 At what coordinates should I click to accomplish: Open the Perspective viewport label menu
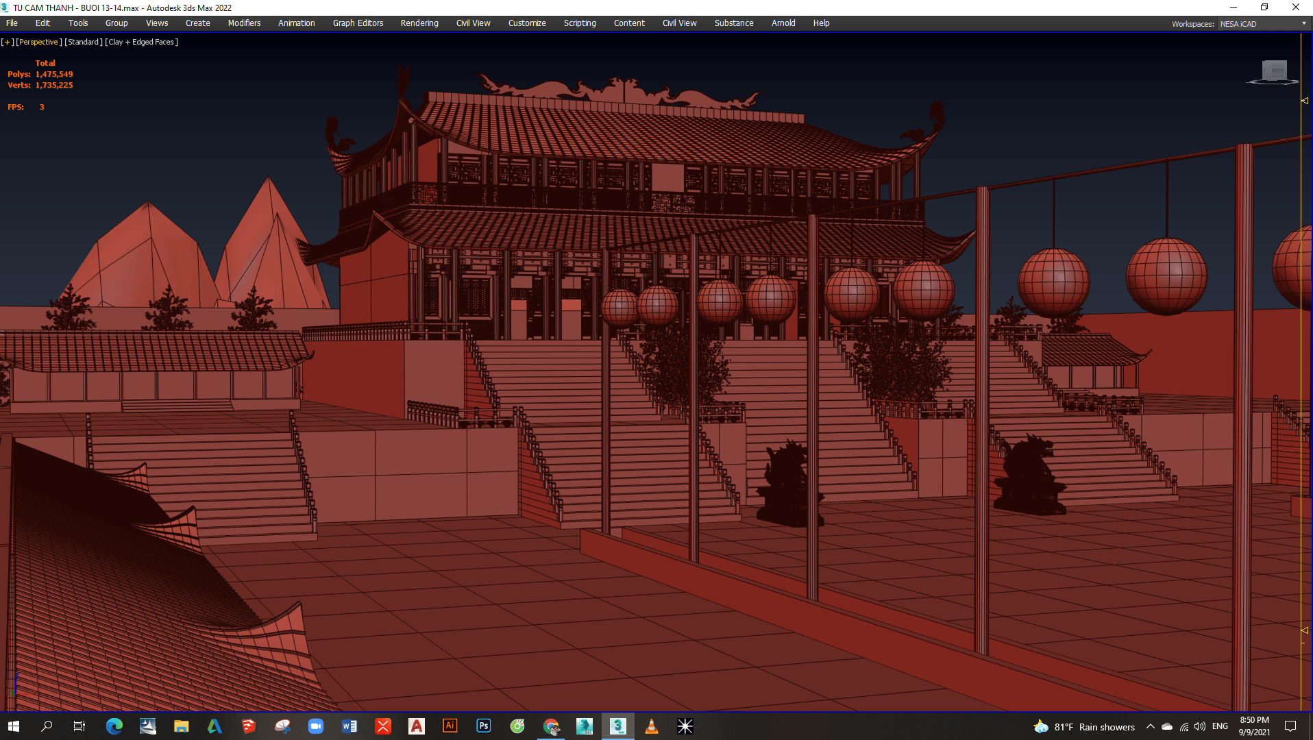38,42
